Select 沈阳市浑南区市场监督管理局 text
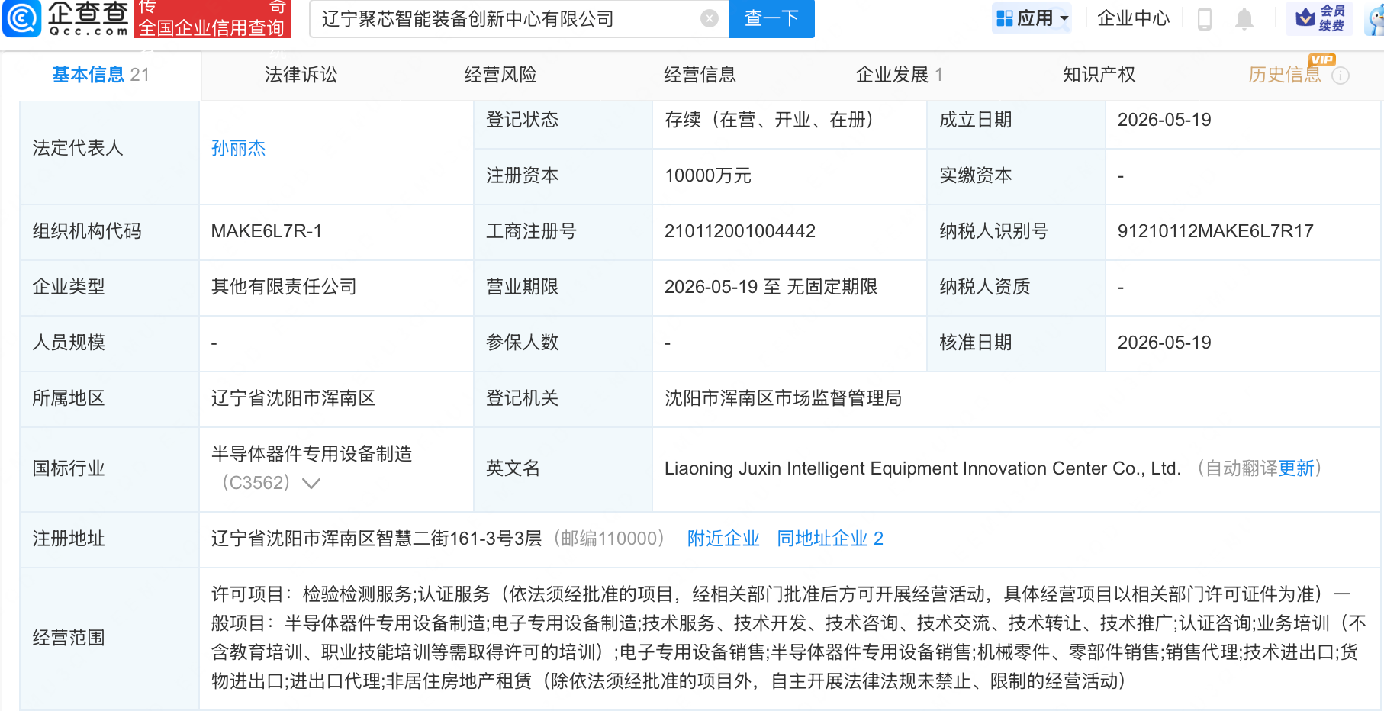 click(x=784, y=398)
